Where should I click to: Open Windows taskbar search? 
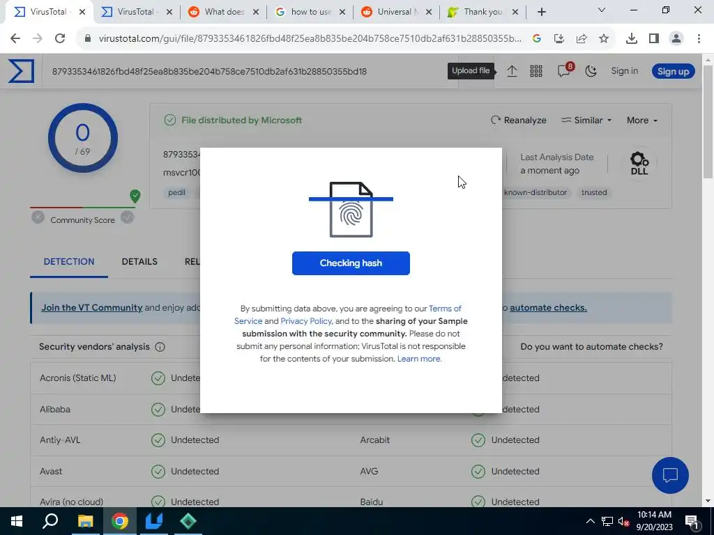[x=50, y=521]
